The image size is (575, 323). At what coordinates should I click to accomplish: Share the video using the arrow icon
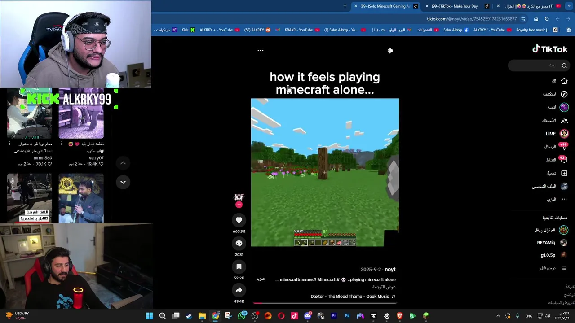[239, 290]
